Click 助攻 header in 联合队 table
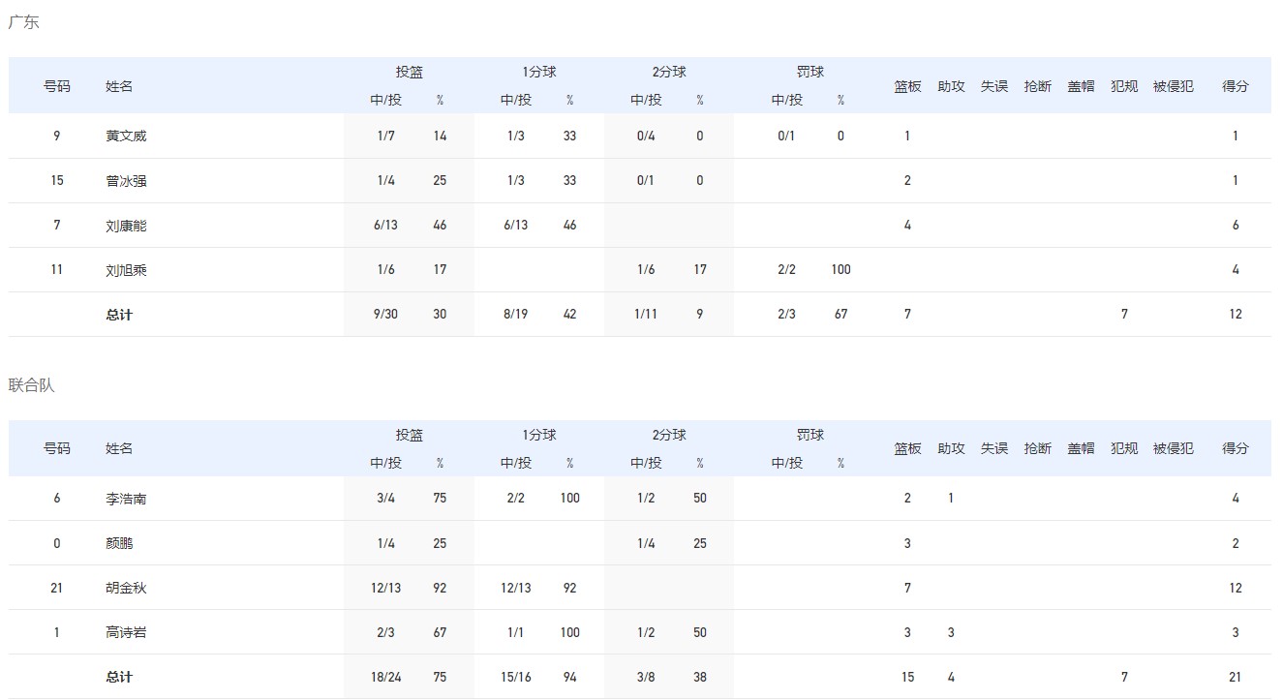The image size is (1283, 700). pos(951,448)
